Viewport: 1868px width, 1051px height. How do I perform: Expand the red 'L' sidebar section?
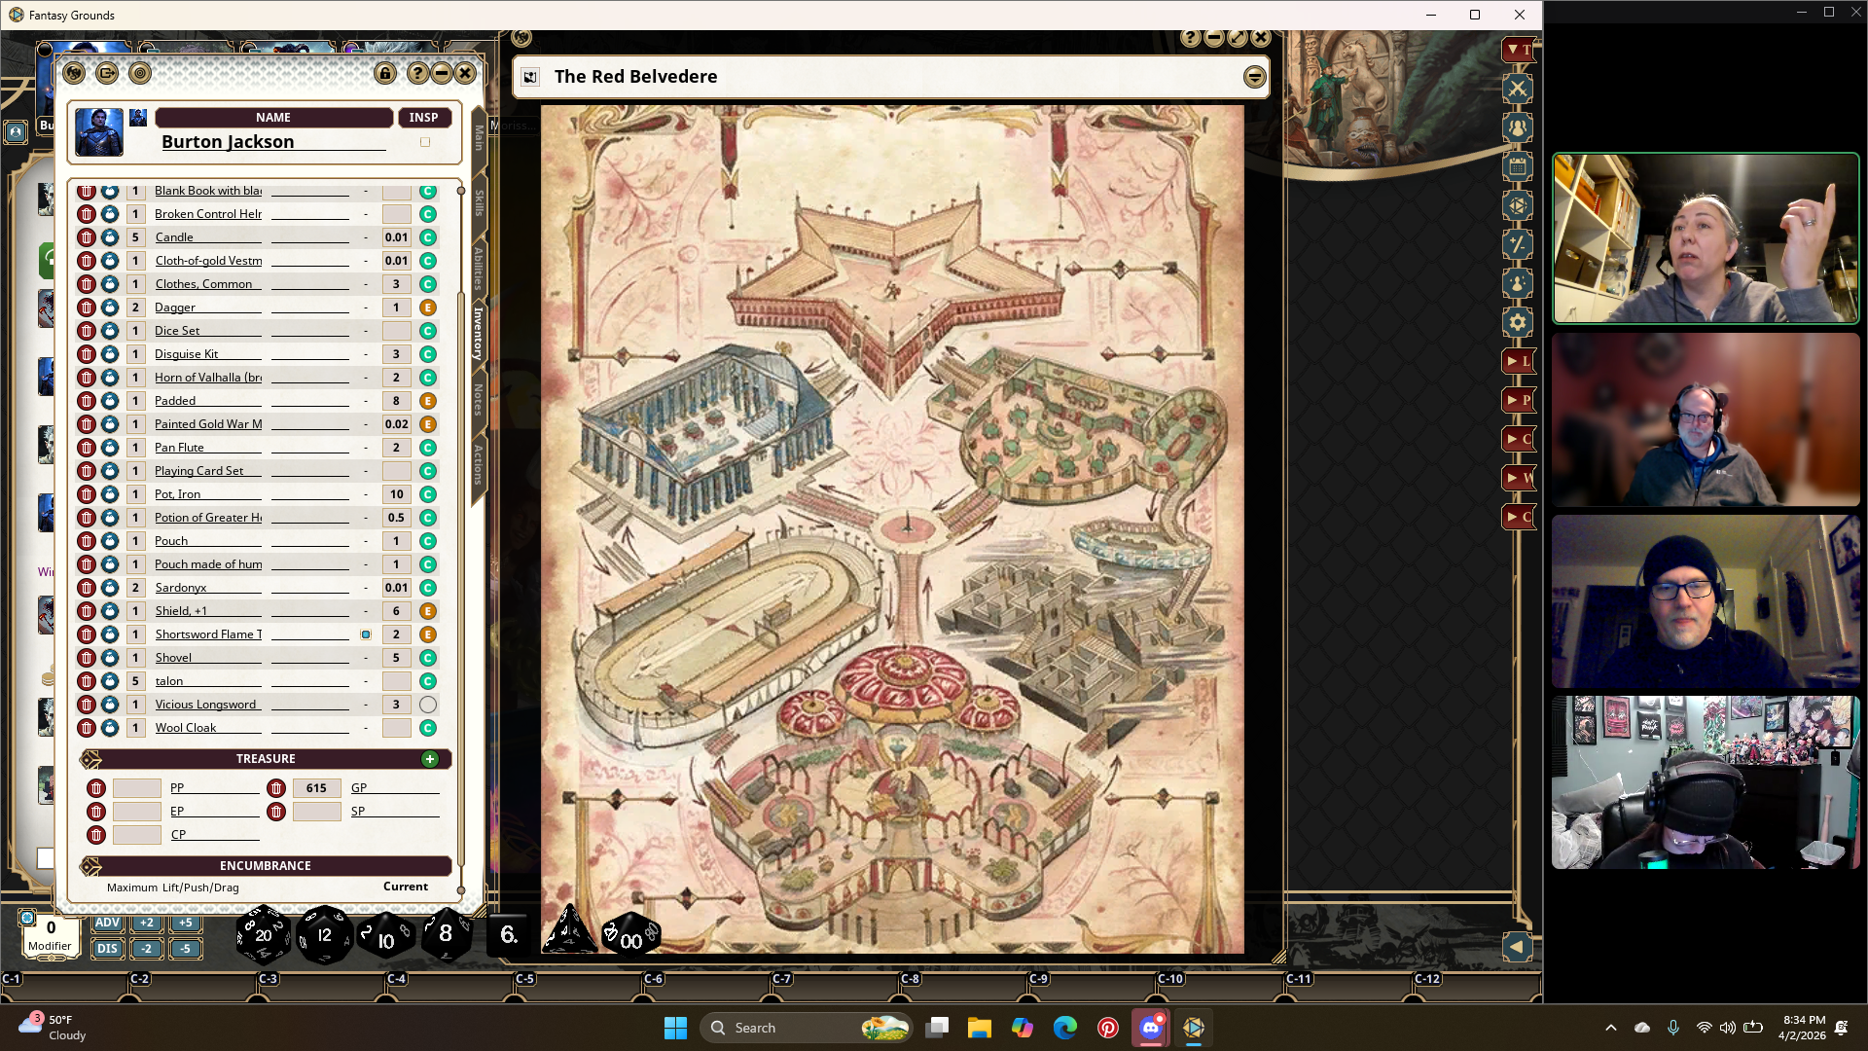coord(1518,361)
